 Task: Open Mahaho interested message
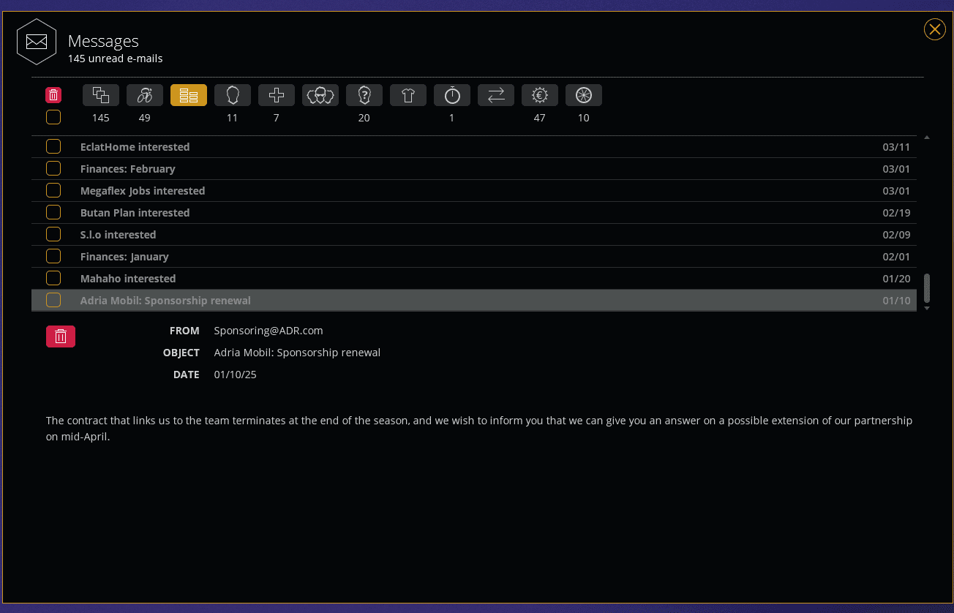click(x=474, y=279)
